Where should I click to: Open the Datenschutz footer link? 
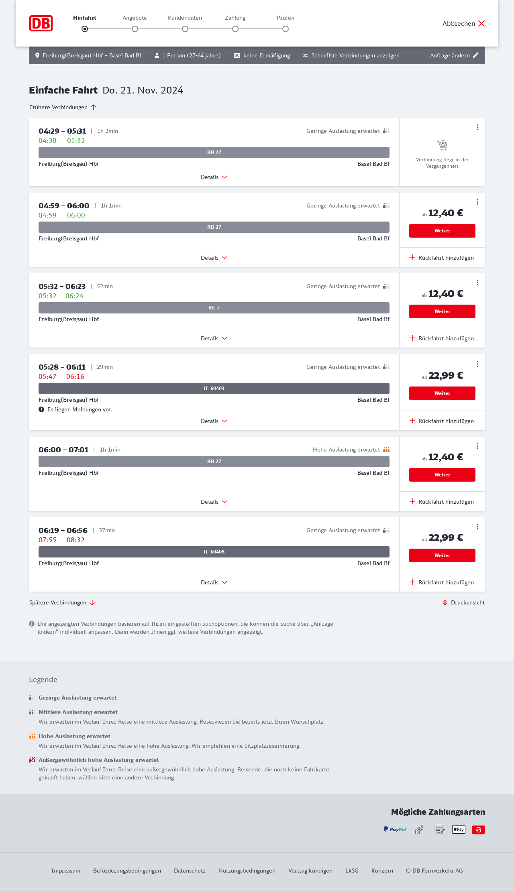coord(190,871)
